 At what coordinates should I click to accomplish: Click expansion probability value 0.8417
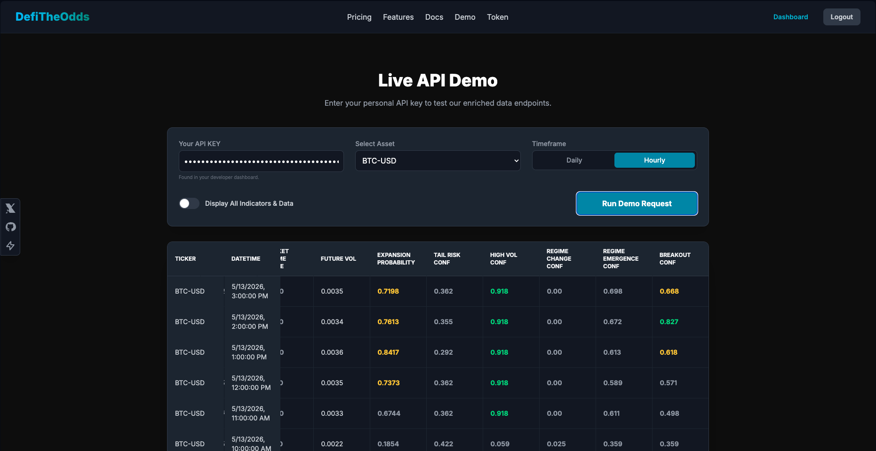tap(388, 352)
